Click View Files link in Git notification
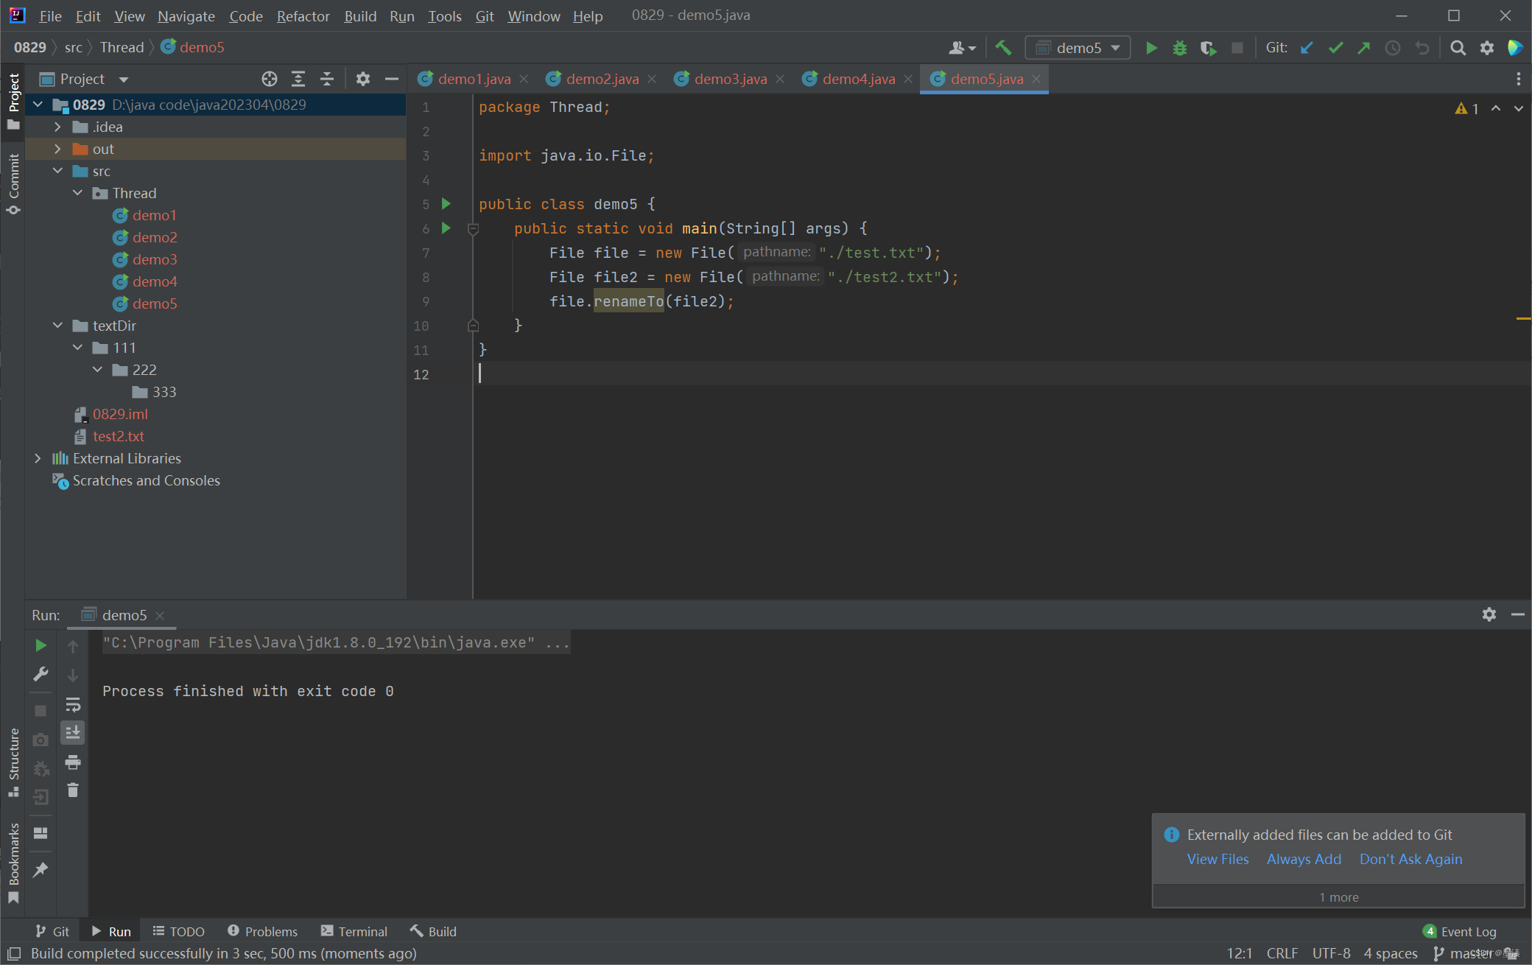This screenshot has height=965, width=1532. click(1216, 860)
